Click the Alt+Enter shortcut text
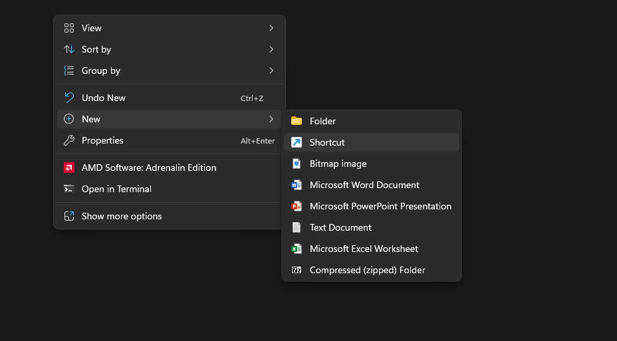Viewport: 617px width, 341px height. click(x=258, y=141)
